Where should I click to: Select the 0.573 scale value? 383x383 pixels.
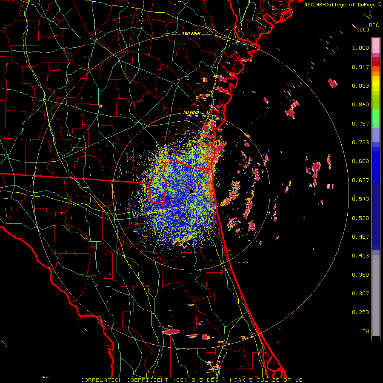(360, 199)
